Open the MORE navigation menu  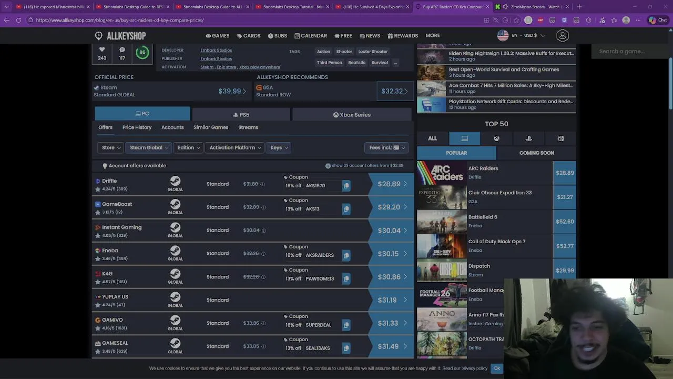tap(433, 36)
